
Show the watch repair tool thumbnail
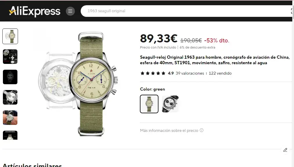[x=10, y=97]
